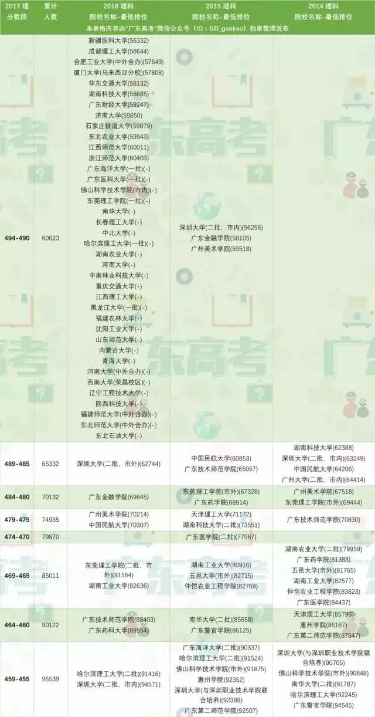Viewport: 375px width, 717px height.
Task: Click the score range cell 494-490
Action: coord(17,238)
